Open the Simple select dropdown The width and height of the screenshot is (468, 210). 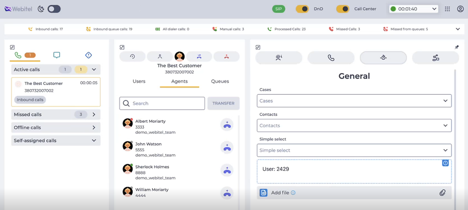[x=354, y=150]
